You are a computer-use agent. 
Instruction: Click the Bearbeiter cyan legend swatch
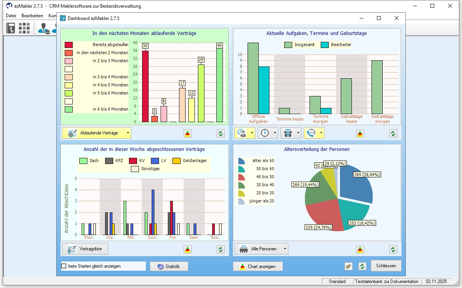325,45
